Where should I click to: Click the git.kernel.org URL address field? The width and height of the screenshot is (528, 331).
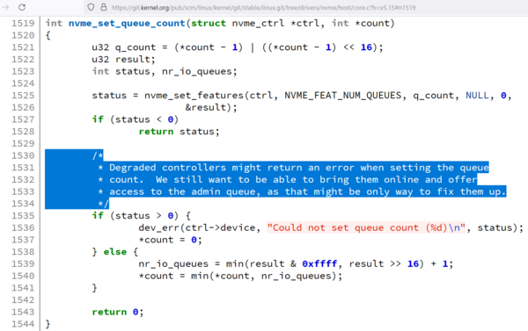[263, 7]
